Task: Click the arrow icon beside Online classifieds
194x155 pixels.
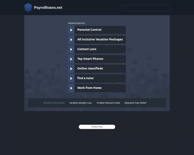Action: click(x=71, y=69)
